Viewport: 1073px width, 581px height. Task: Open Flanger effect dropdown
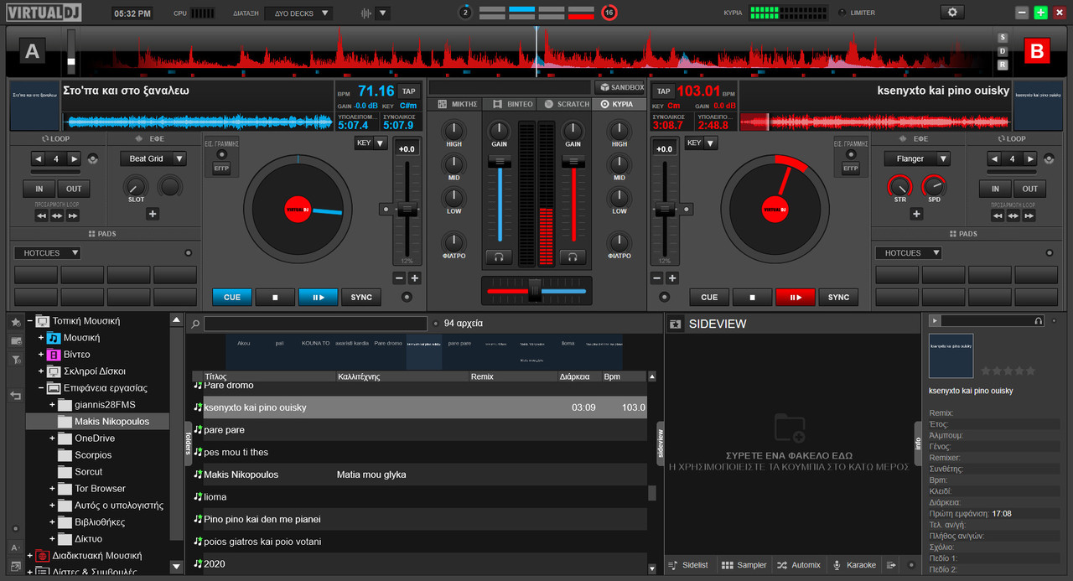pos(916,158)
